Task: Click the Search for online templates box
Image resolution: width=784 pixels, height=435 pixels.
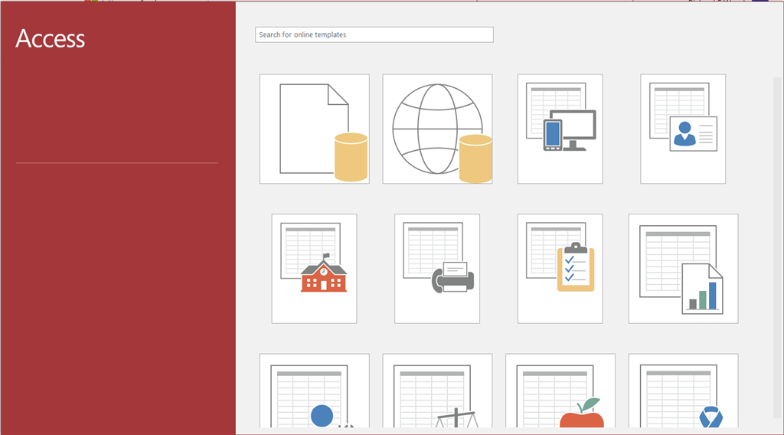Action: [374, 34]
